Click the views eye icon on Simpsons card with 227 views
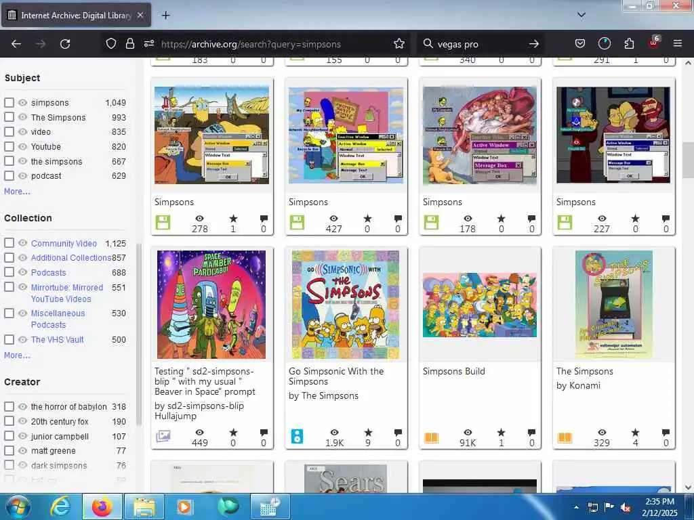Screen dimensions: 694x520 coord(602,219)
